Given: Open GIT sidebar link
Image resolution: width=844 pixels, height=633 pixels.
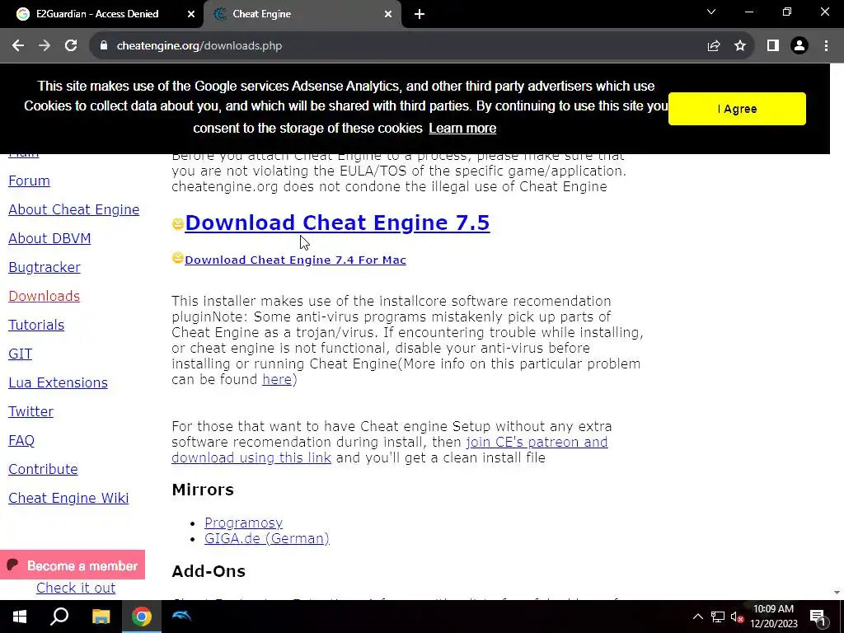Looking at the screenshot, I should click(x=21, y=354).
